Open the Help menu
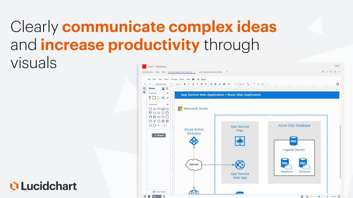This screenshot has height=198, width=353. (188, 79)
